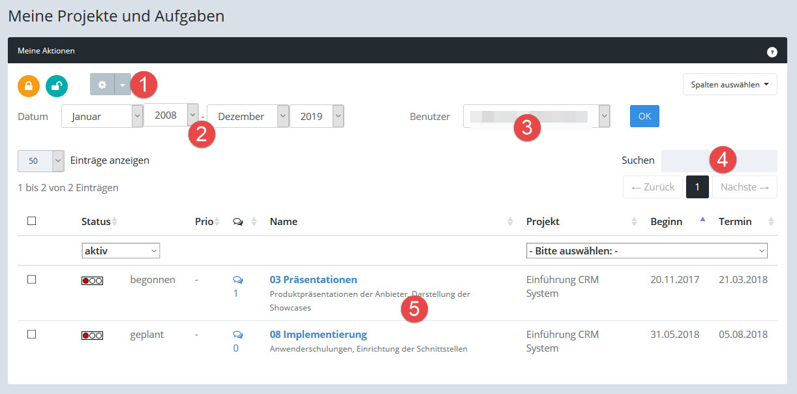This screenshot has width=797, height=394.
Task: Click the orange closed lock icon
Action: pos(29,85)
